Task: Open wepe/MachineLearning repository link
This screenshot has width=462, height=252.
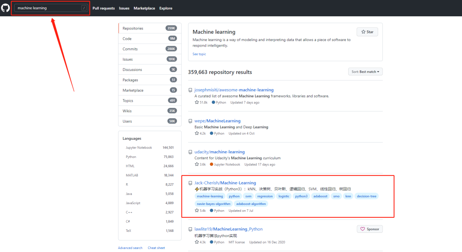Action: tap(217, 121)
